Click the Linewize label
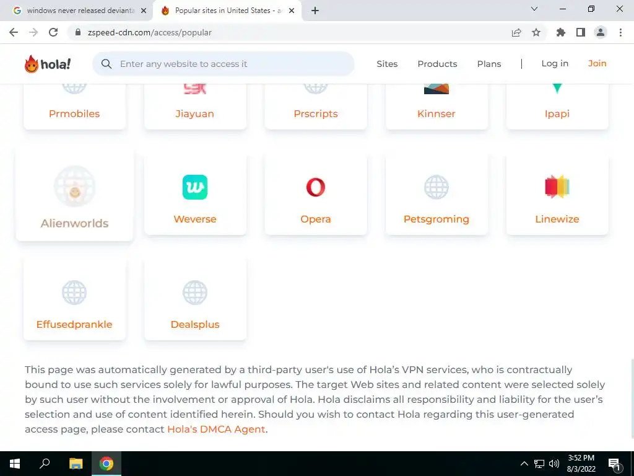The width and height of the screenshot is (634, 476). [x=557, y=219]
